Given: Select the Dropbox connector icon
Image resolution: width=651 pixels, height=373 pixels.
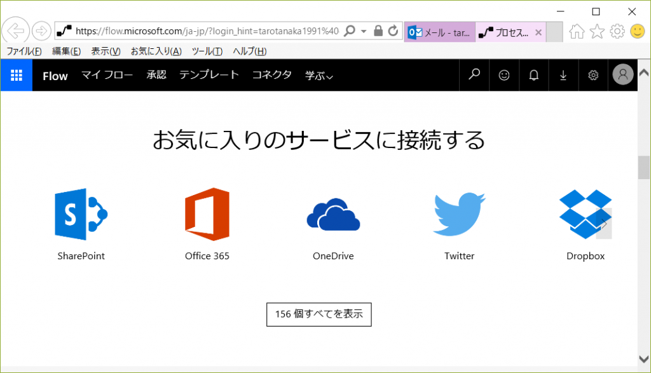Looking at the screenshot, I should [x=586, y=214].
